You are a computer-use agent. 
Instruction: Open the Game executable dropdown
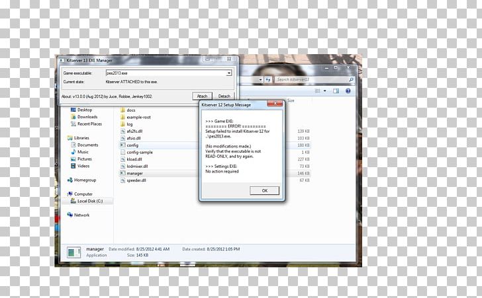tap(229, 73)
